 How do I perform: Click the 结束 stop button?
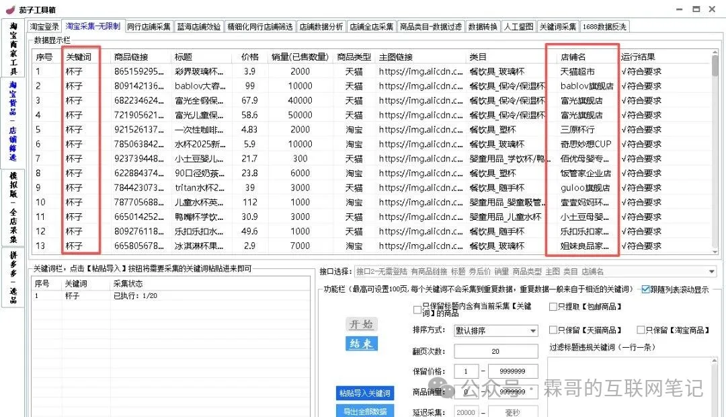pyautogui.click(x=362, y=344)
